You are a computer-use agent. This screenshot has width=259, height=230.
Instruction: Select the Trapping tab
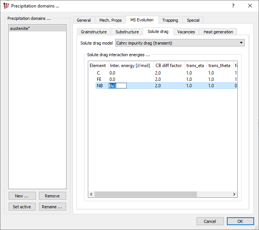pos(170,20)
